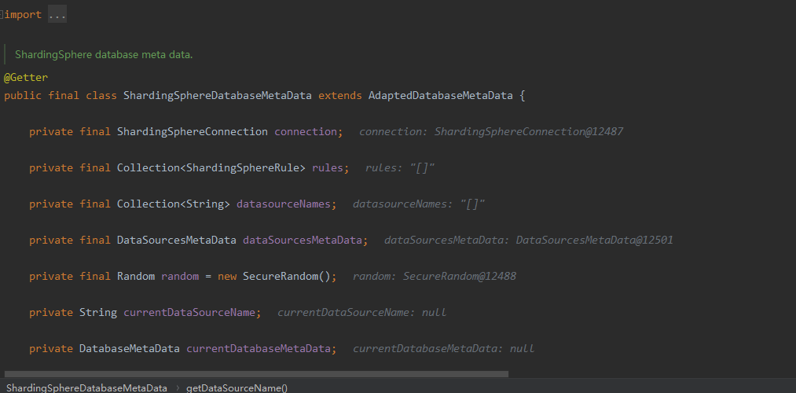This screenshot has height=393, width=796.
Task: Click the currentDataSourceName: null inline hint
Action: tap(362, 312)
